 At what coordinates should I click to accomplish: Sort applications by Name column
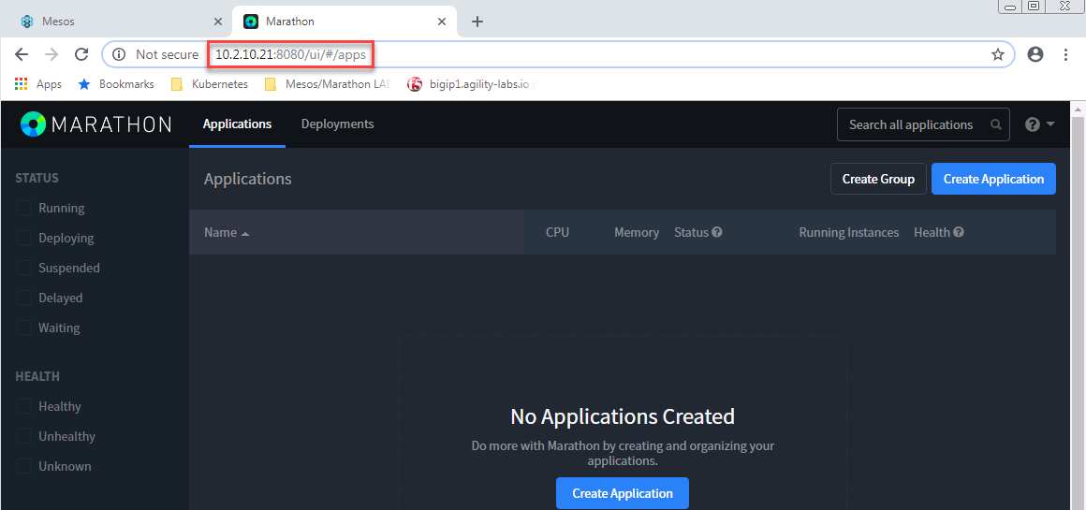[x=227, y=232]
